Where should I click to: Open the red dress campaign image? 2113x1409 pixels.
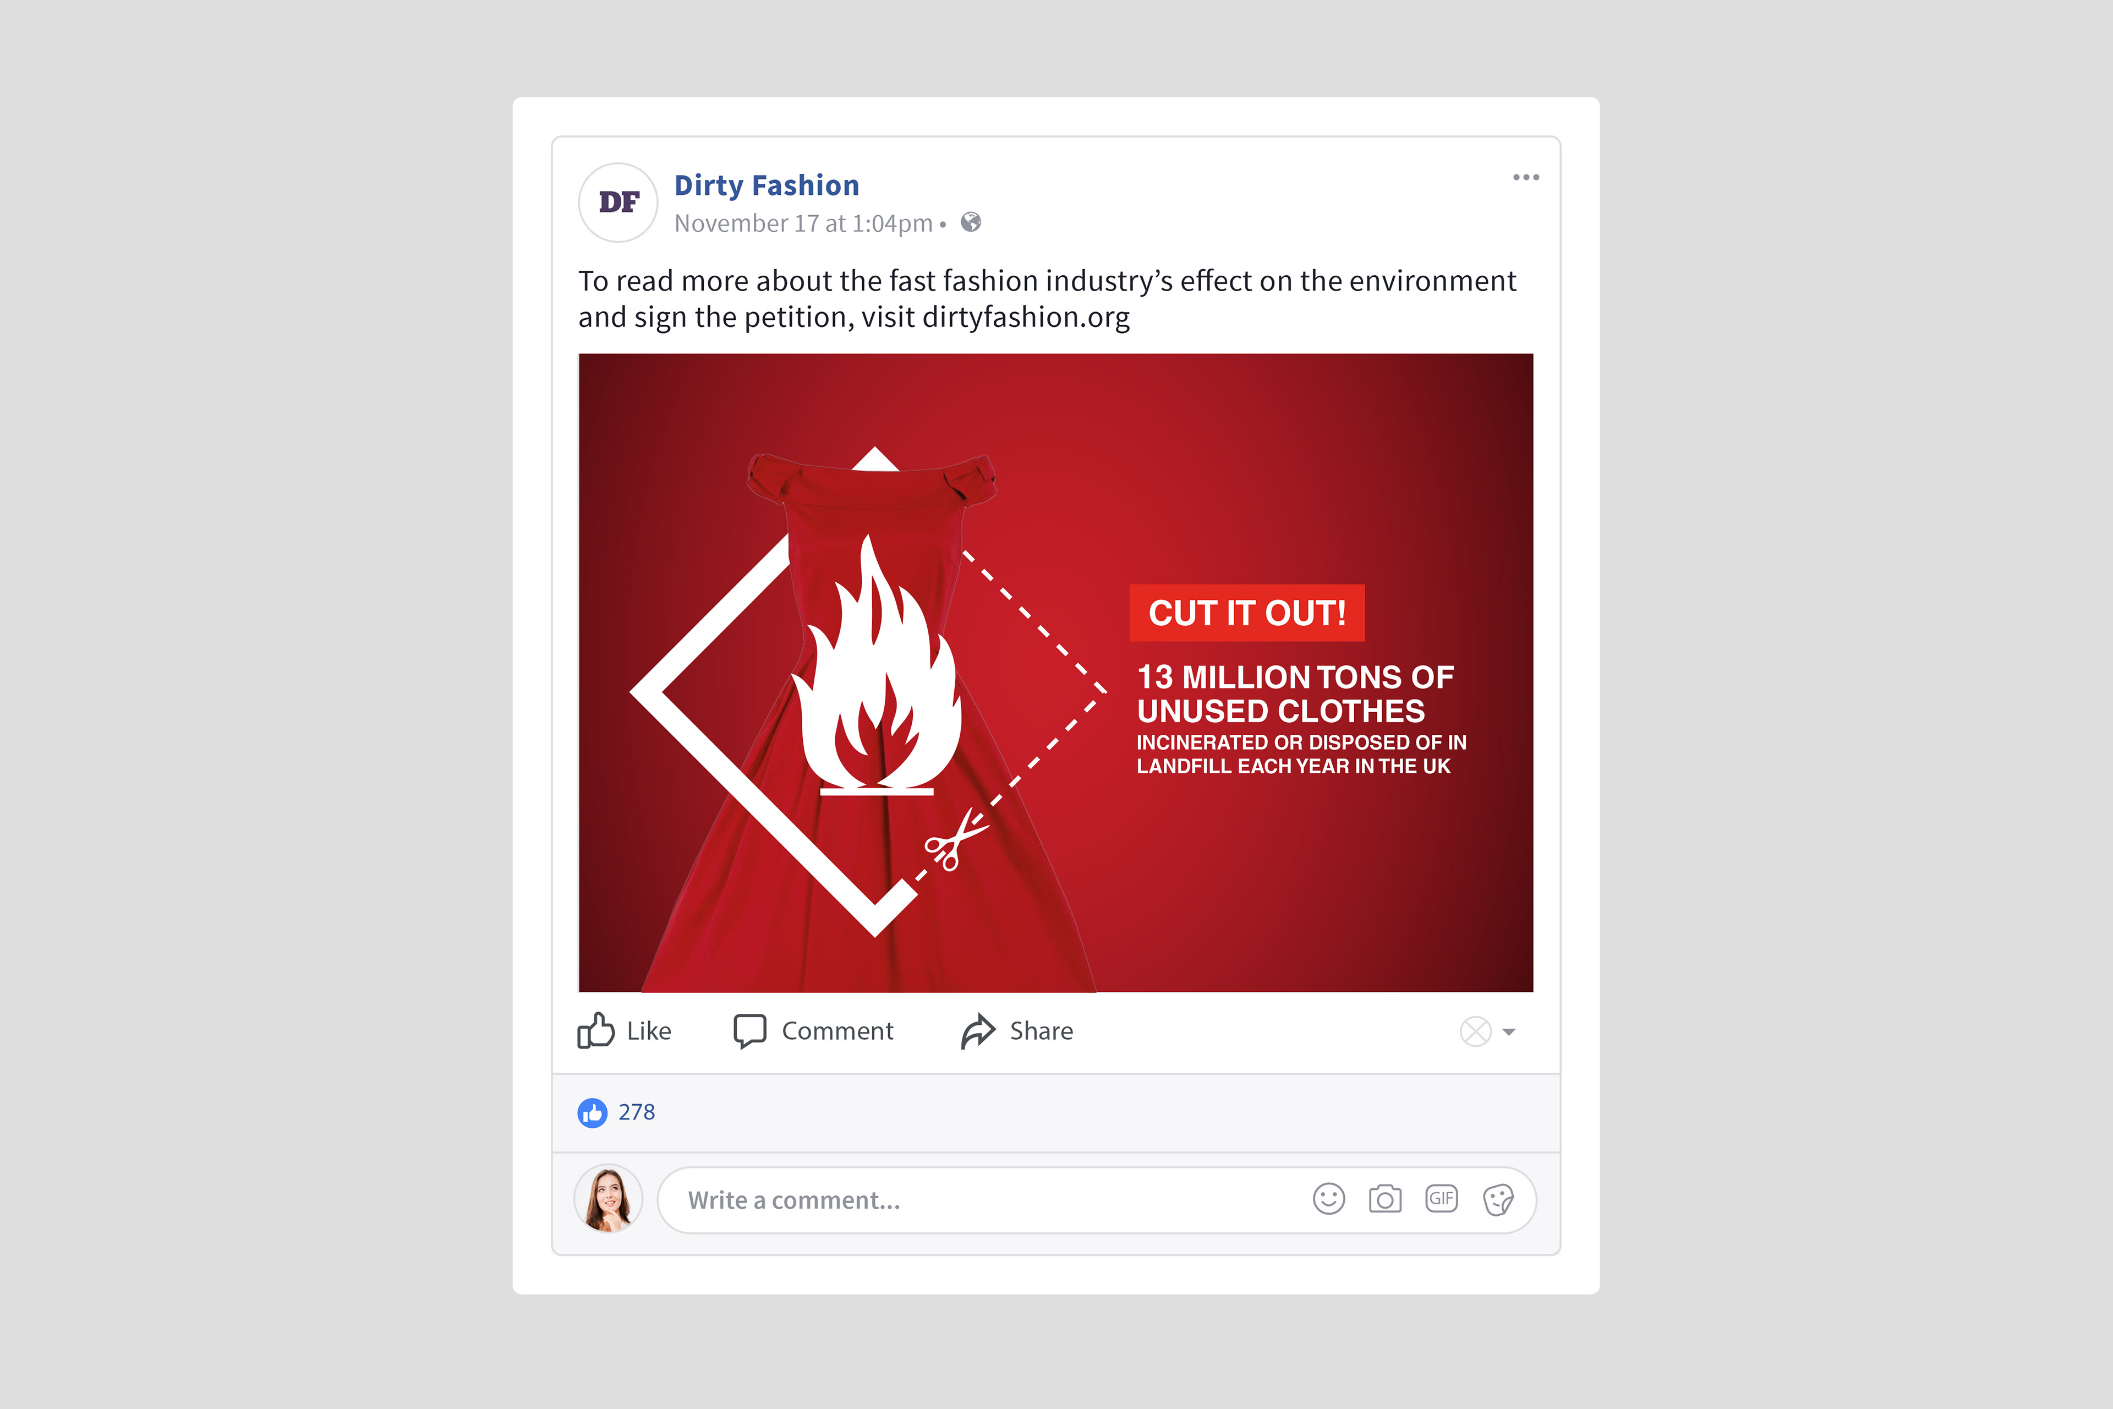[1055, 673]
